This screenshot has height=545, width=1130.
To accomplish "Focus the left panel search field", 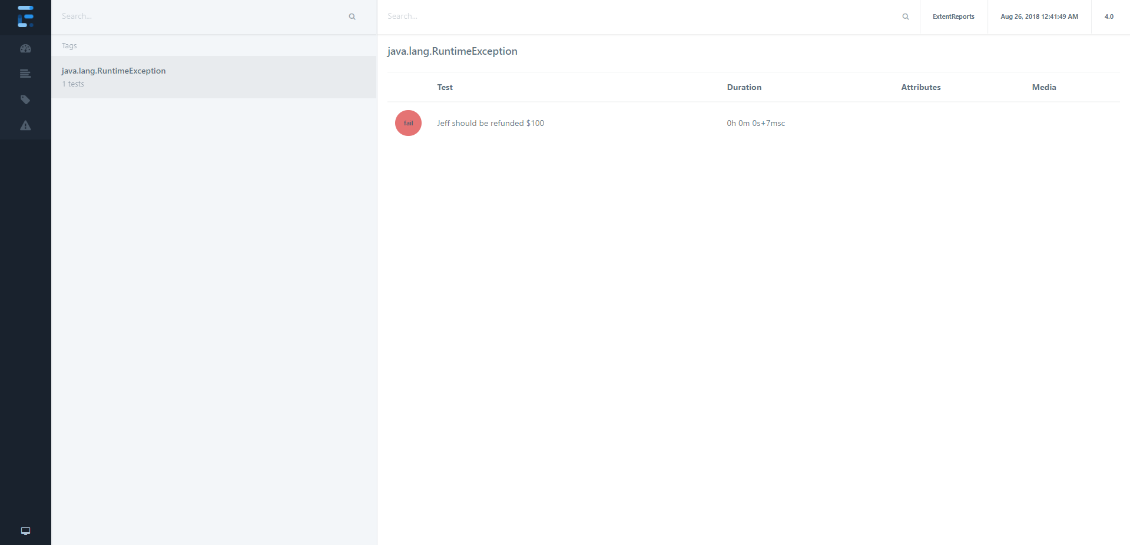I will [x=200, y=16].
